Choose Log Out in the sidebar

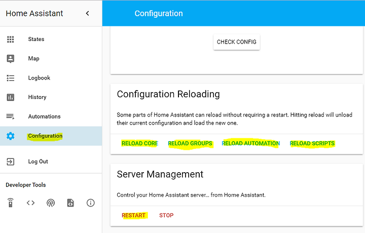(38, 162)
